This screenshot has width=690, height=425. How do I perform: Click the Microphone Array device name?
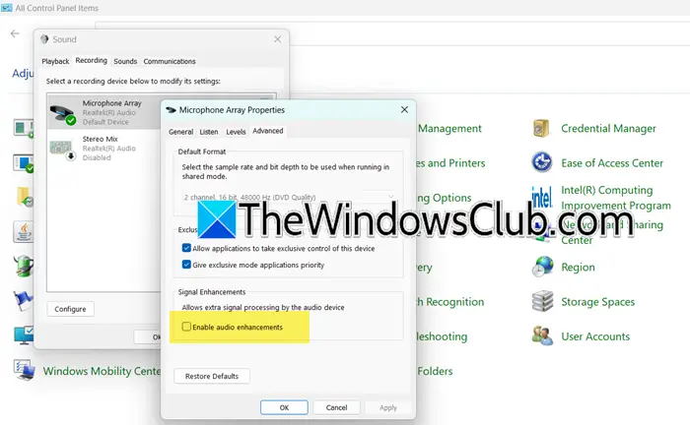[x=111, y=103]
